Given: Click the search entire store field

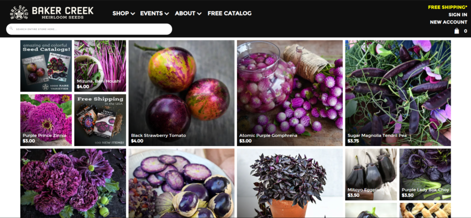Looking at the screenshot, I should (x=89, y=29).
